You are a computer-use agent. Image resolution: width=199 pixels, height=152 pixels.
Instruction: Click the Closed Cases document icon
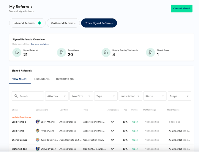[x=151, y=53]
